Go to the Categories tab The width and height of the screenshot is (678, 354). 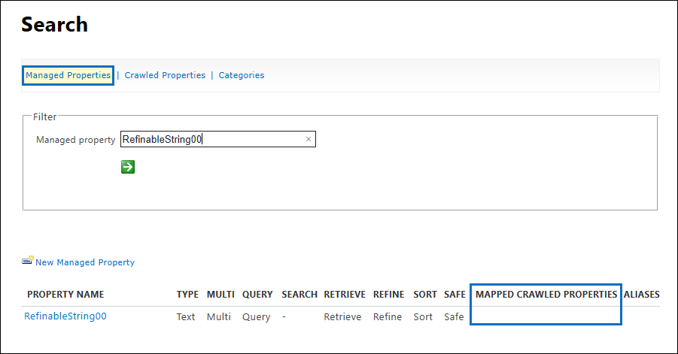pos(242,75)
